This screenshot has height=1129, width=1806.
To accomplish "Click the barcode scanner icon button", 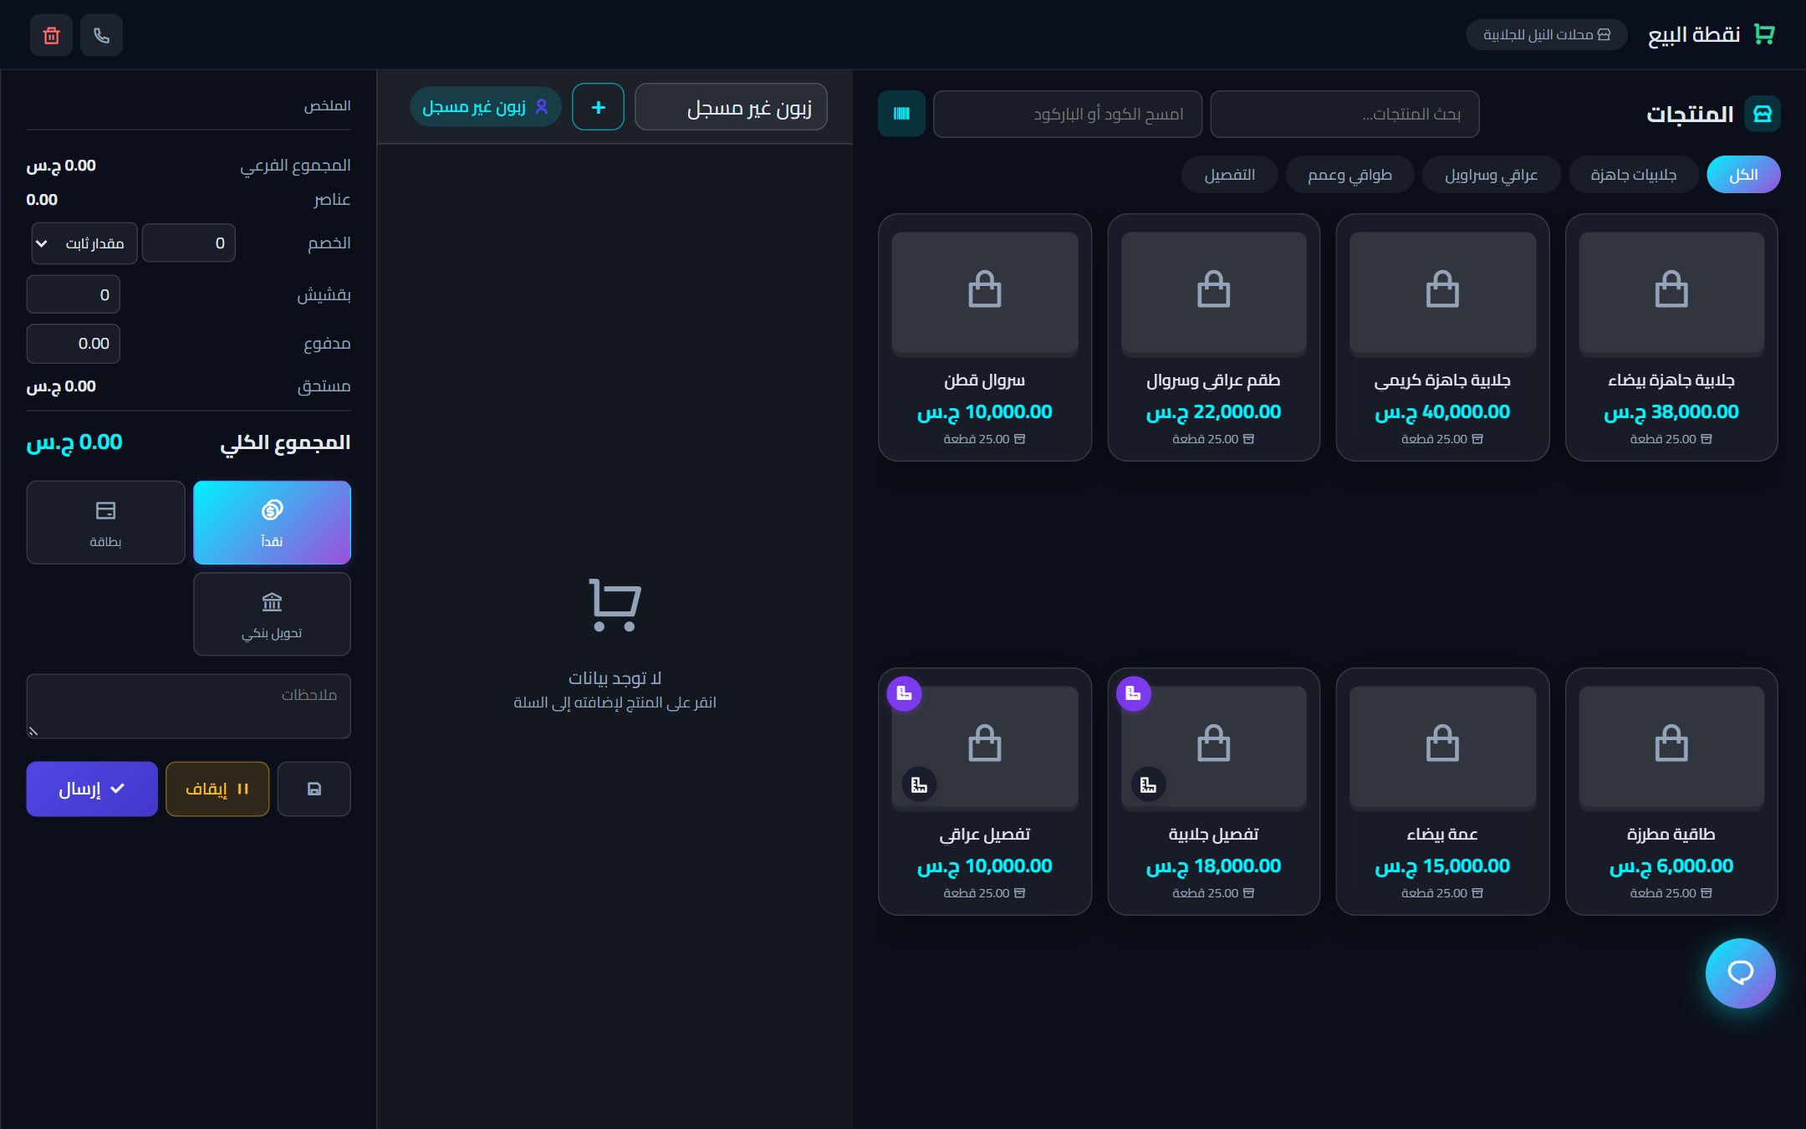I will coord(901,114).
